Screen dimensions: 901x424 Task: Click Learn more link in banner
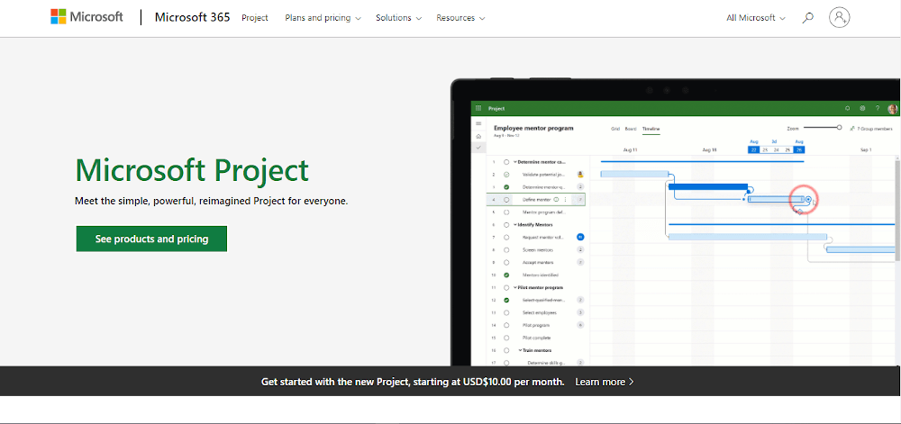tap(605, 382)
